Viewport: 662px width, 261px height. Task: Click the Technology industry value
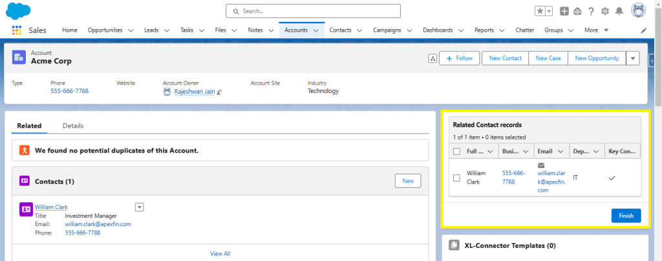tap(323, 91)
